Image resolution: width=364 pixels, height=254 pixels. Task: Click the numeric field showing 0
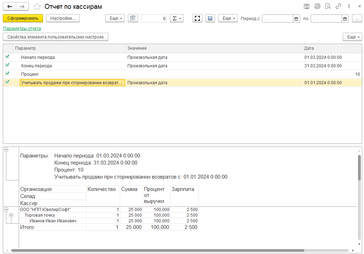(x=154, y=19)
